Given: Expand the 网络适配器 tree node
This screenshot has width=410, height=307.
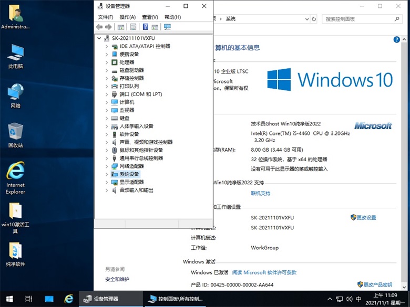Looking at the screenshot, I should point(107,166).
